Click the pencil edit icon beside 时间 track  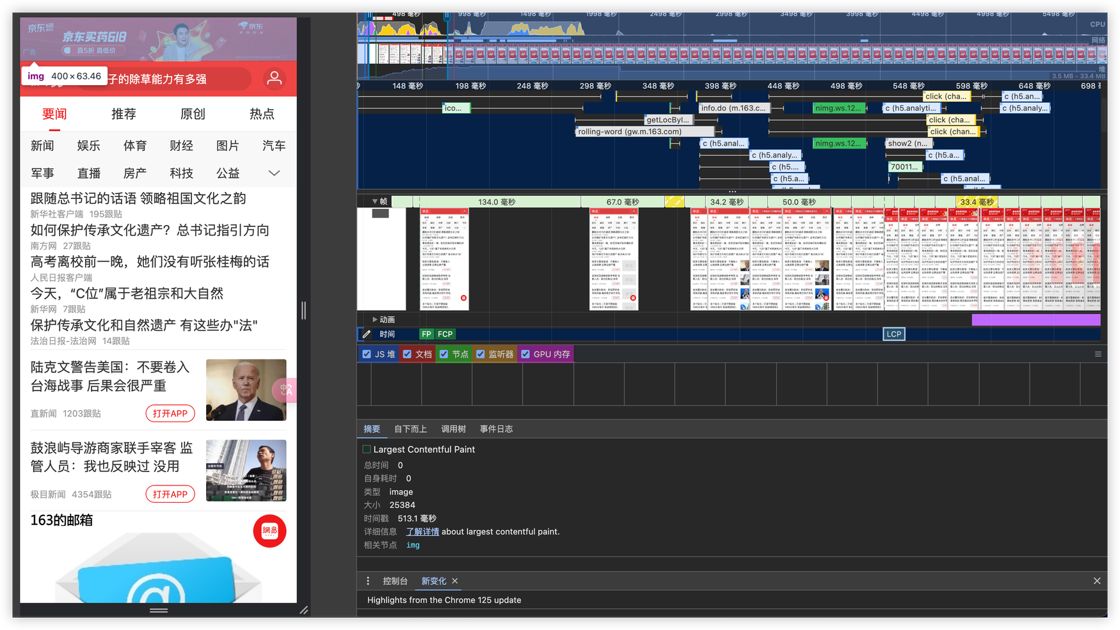click(367, 334)
